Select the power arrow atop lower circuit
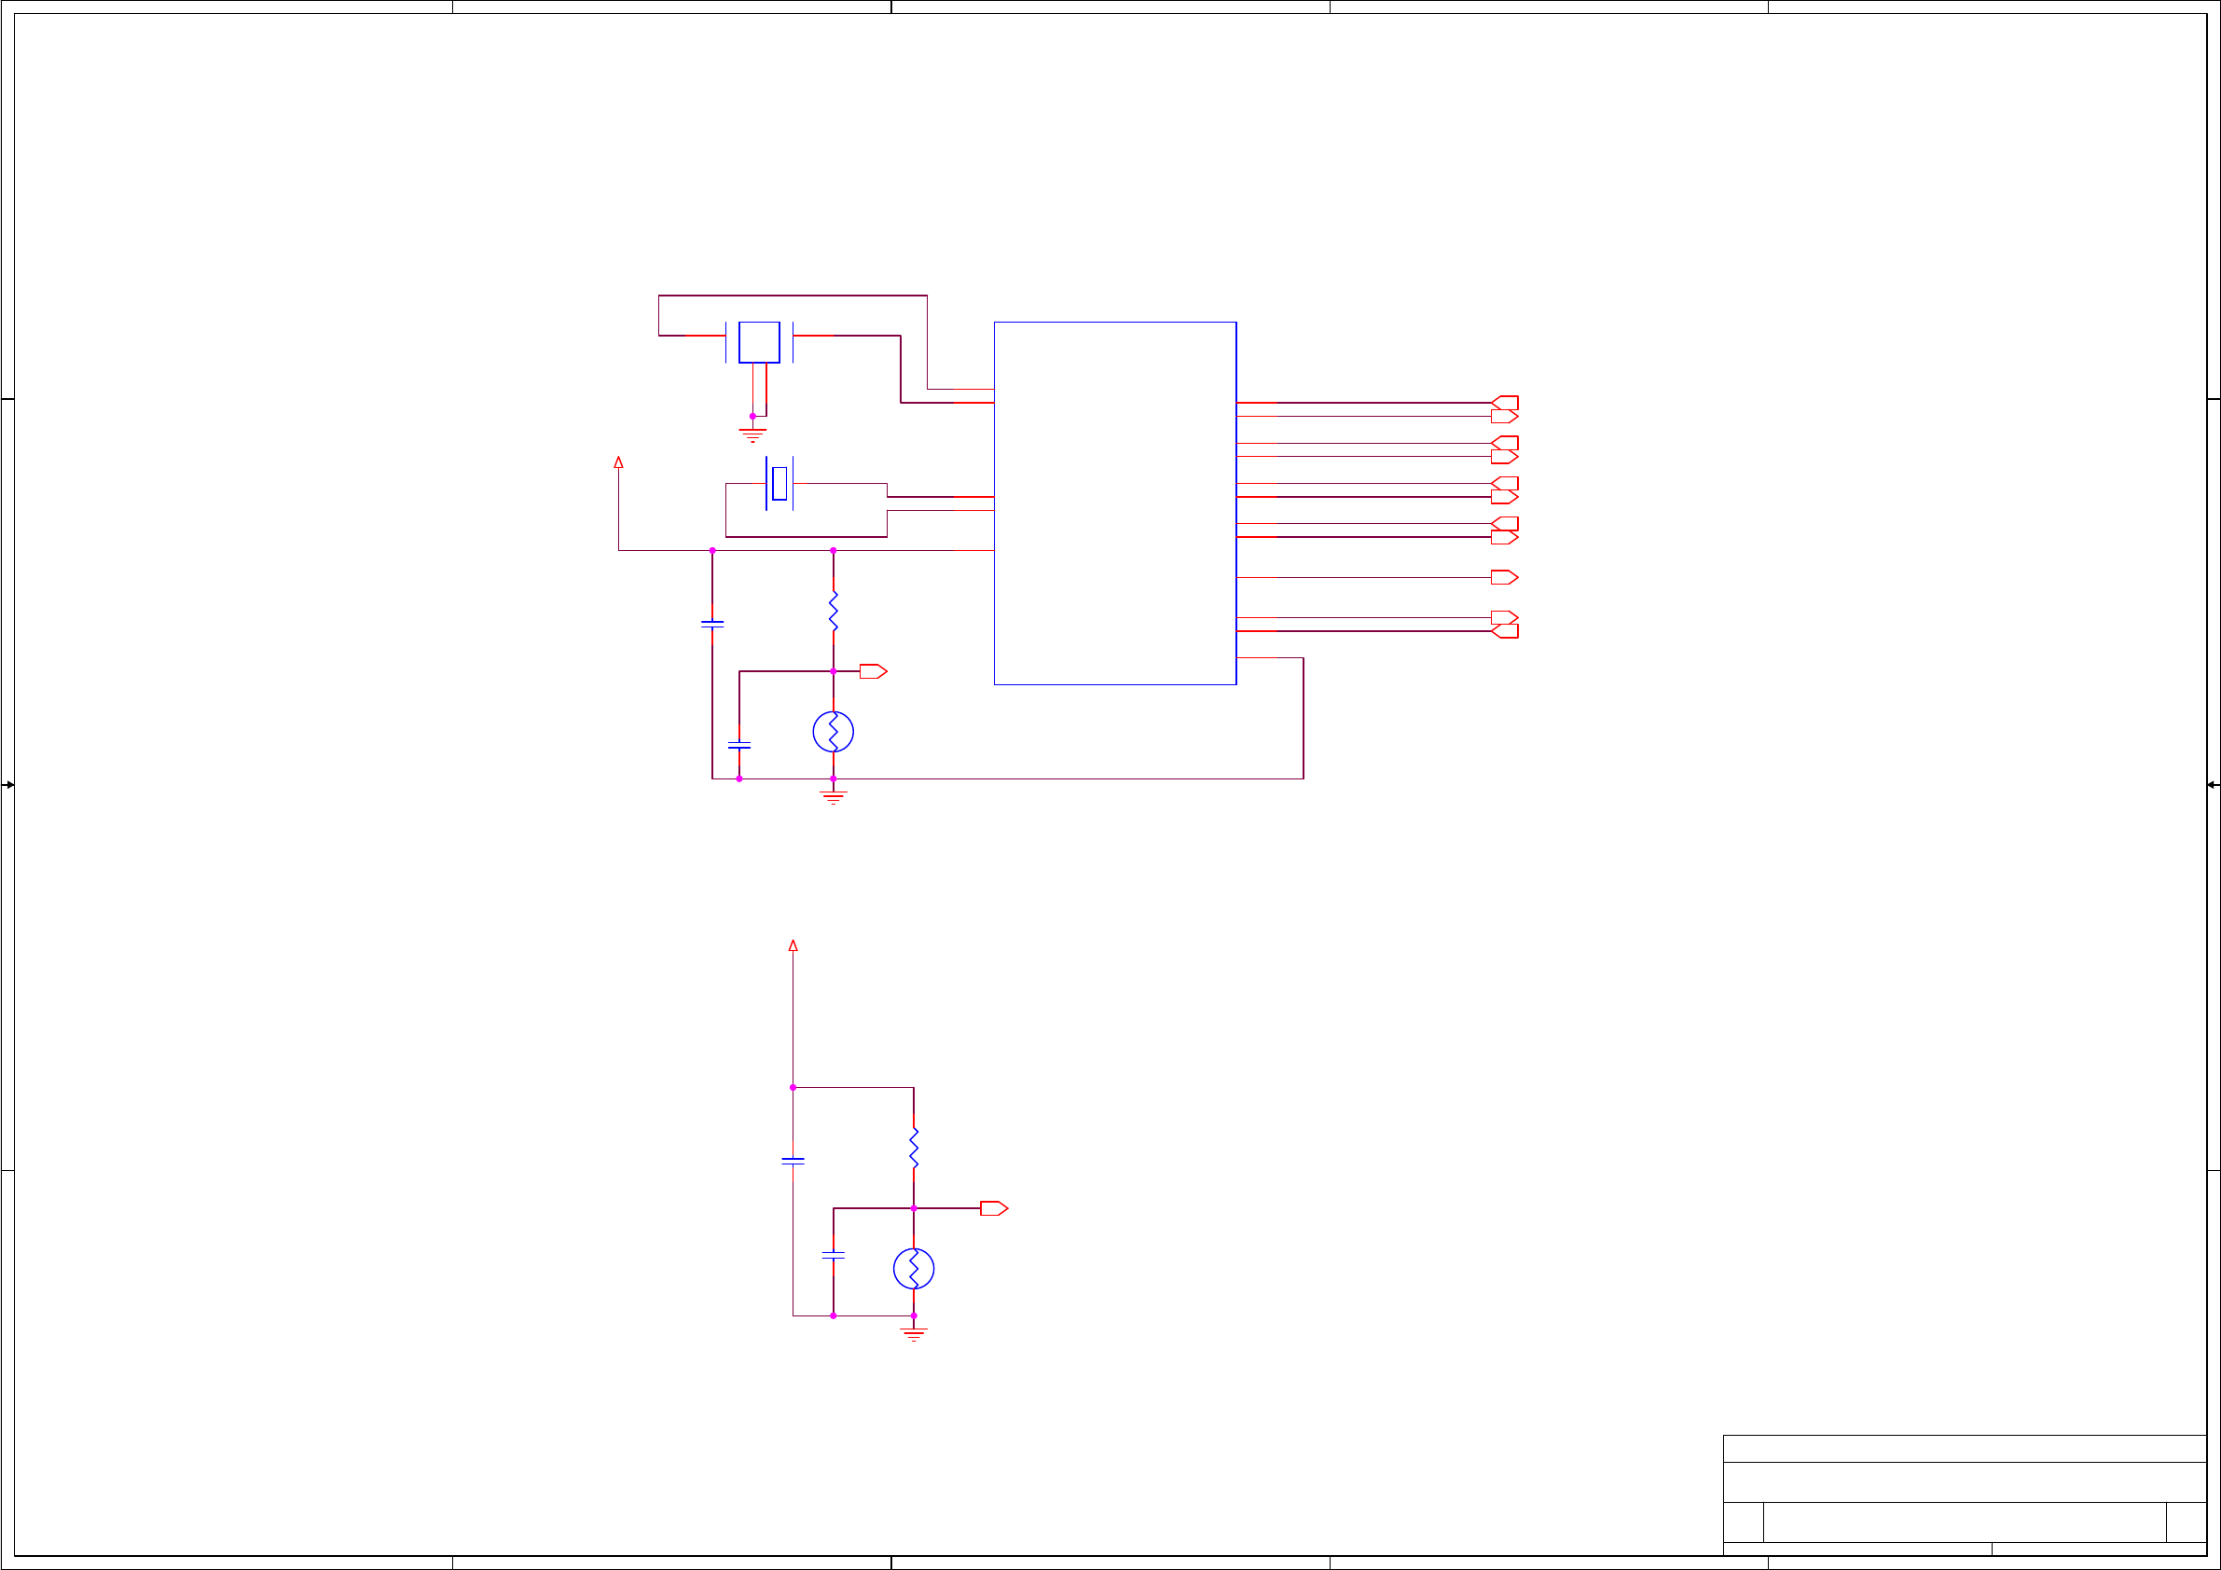This screenshot has height=1570, width=2221. (x=793, y=946)
